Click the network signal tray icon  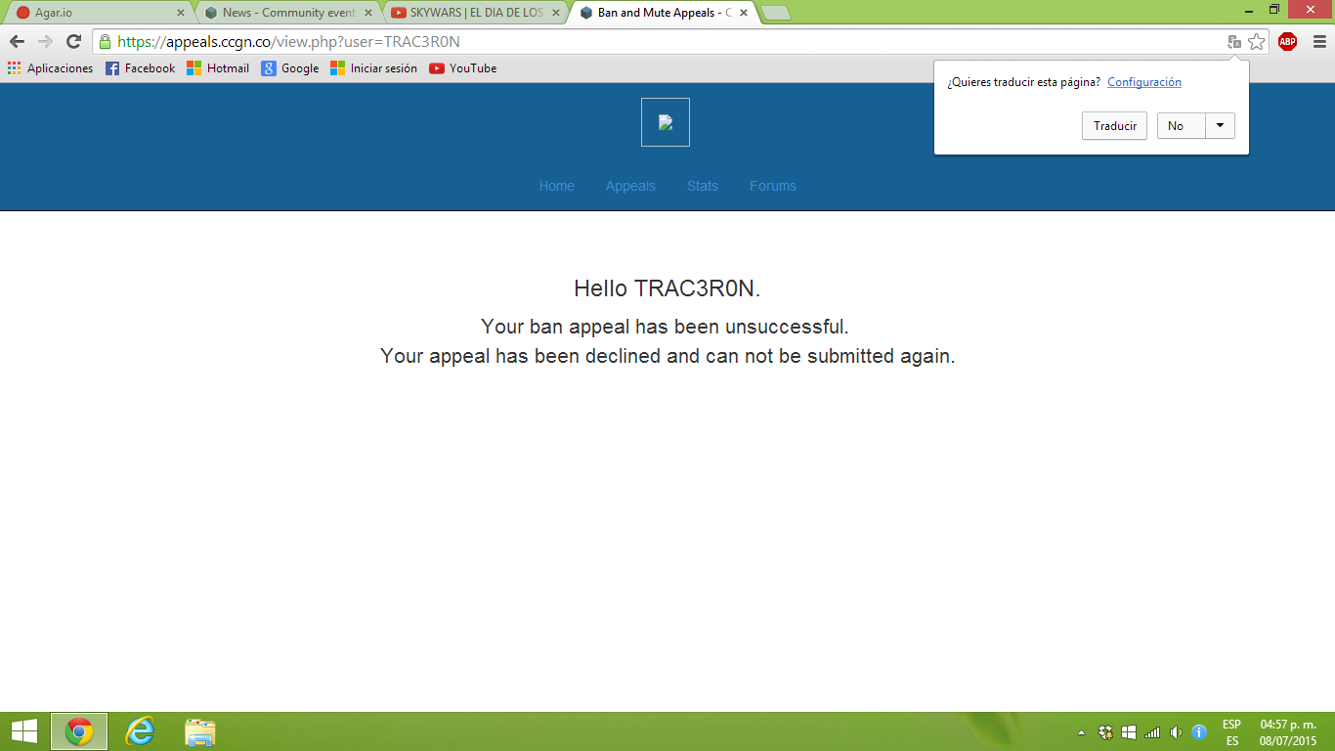click(x=1152, y=732)
